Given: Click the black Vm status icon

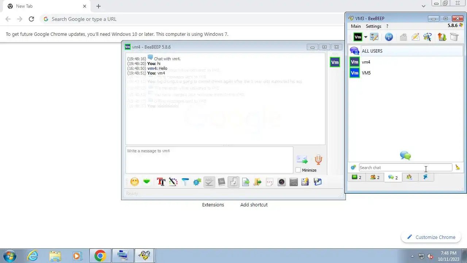Looking at the screenshot, I should [358, 37].
